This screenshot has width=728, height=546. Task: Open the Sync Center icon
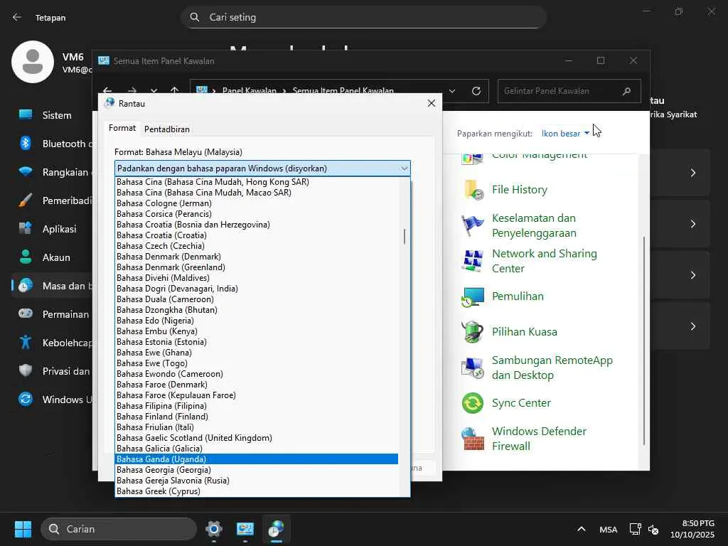coord(473,403)
